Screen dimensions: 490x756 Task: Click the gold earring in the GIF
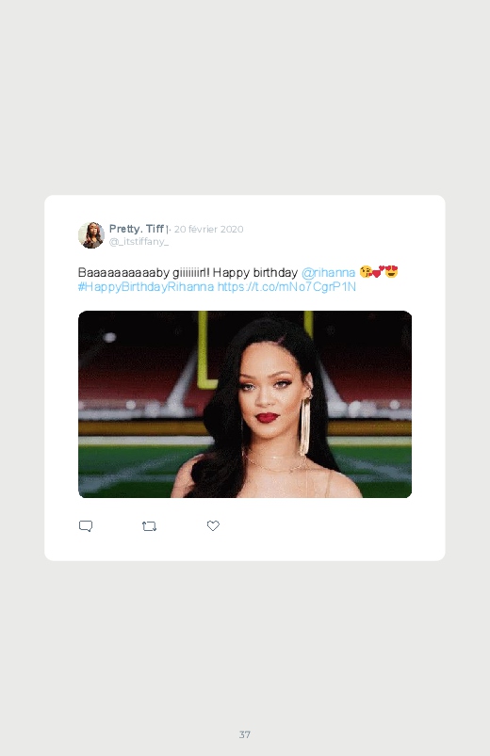click(305, 426)
